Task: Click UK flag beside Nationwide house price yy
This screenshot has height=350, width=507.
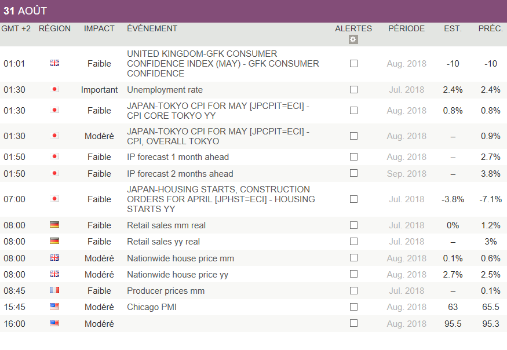Action: (x=54, y=275)
